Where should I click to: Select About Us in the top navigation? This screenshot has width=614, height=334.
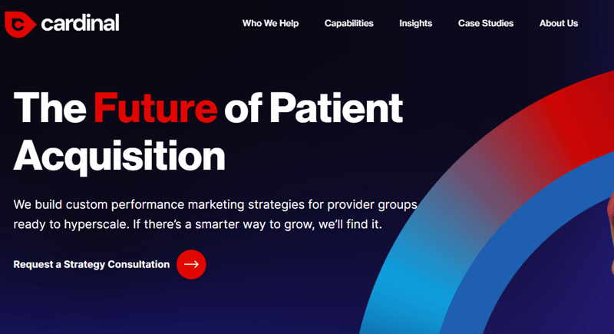coord(558,23)
